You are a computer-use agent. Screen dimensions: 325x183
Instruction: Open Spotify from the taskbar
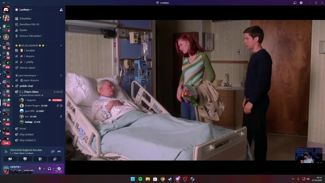point(140,179)
